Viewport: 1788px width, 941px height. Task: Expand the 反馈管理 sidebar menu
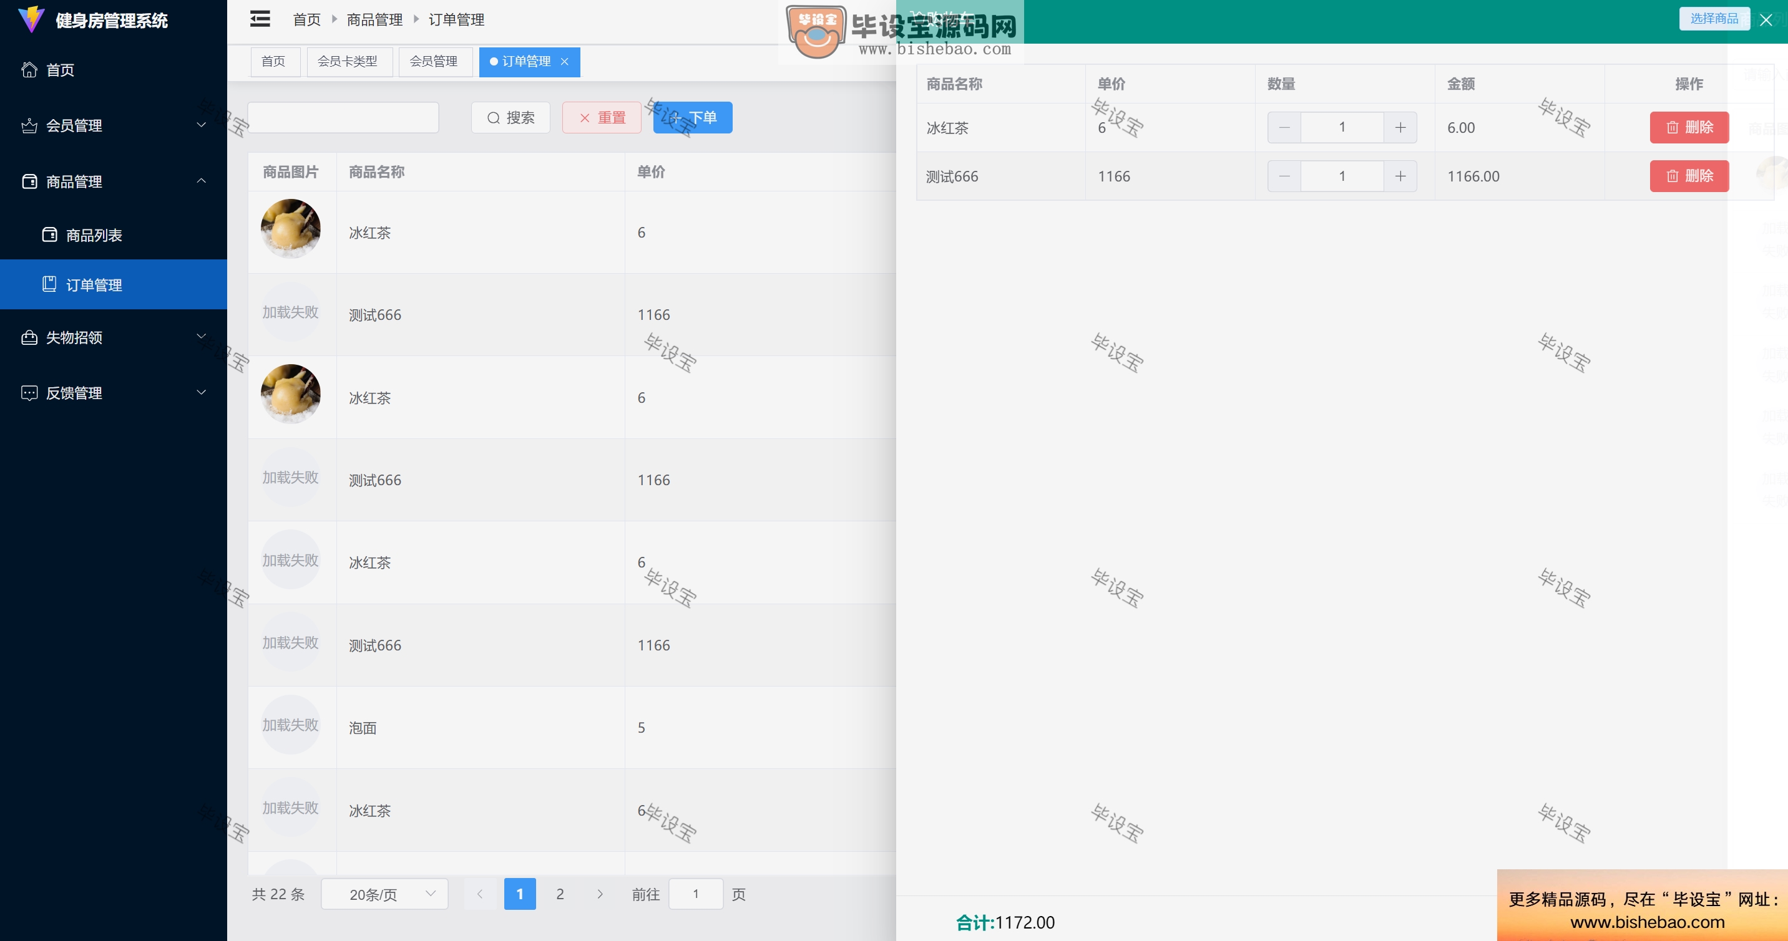point(113,393)
